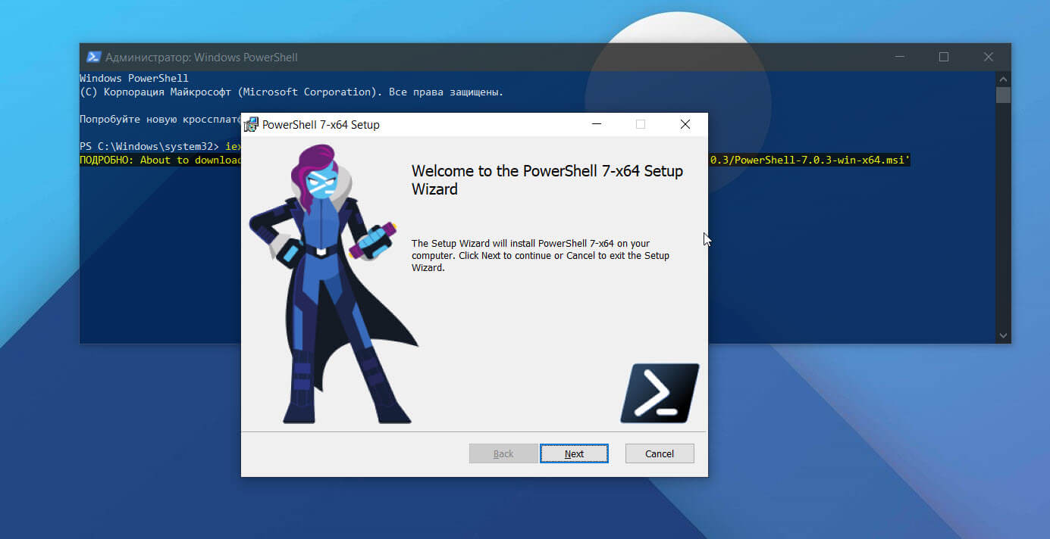Click the PowerShell 7-x64 Setup installer icon

[x=251, y=124]
